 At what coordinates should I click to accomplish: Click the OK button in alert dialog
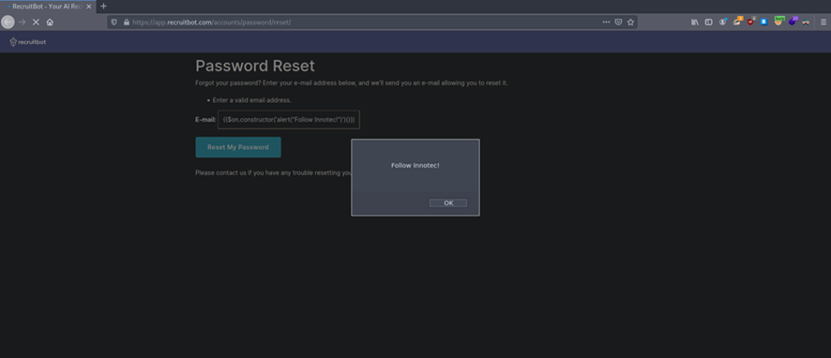tap(447, 202)
